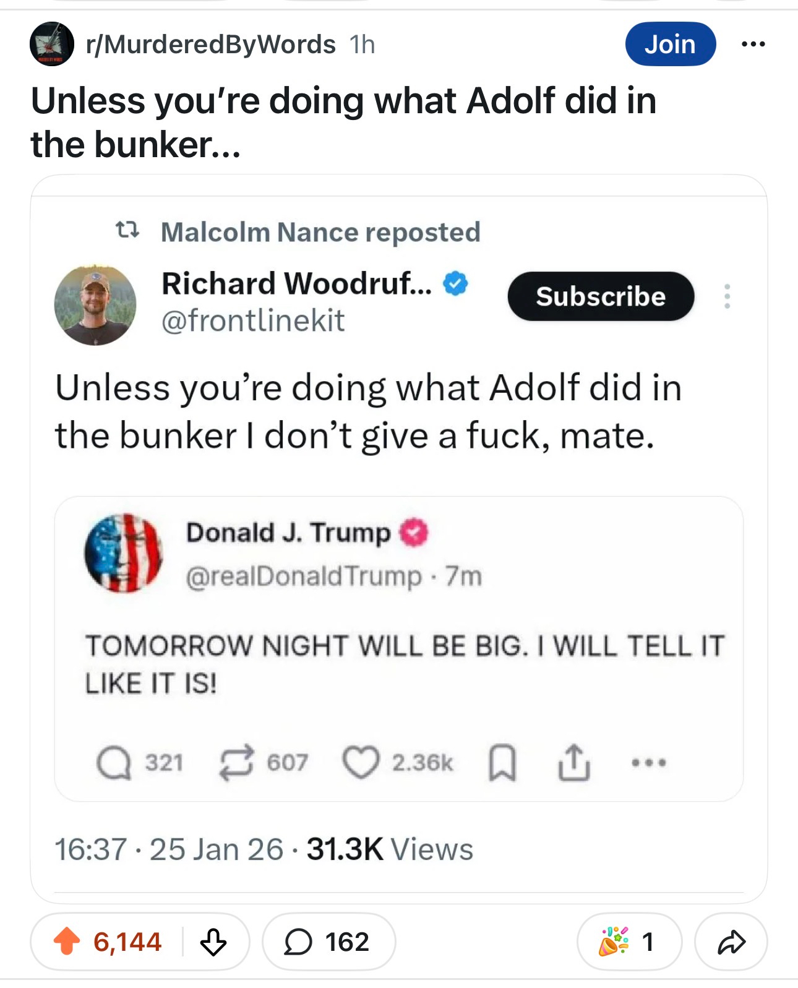Image resolution: width=798 pixels, height=988 pixels.
Task: Upvote the Reddit post
Action: click(x=67, y=942)
